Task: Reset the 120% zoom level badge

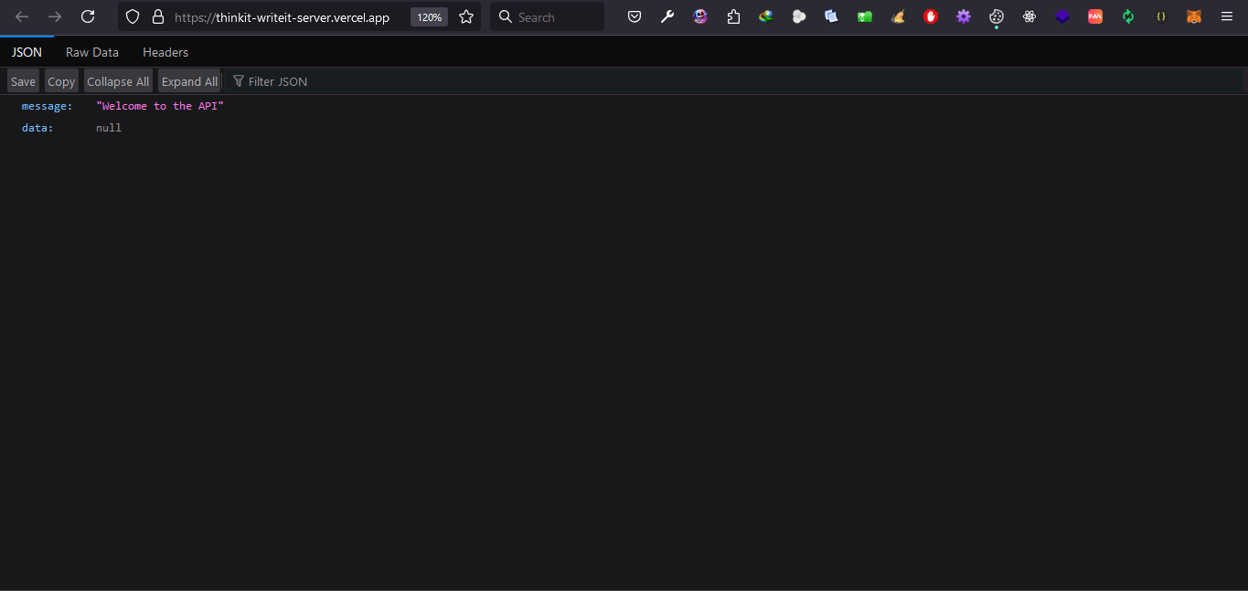Action: click(x=429, y=16)
